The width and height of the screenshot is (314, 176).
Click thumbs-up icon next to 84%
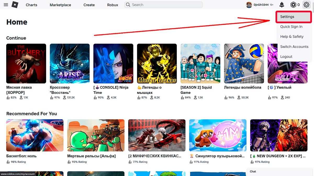pos(182,98)
